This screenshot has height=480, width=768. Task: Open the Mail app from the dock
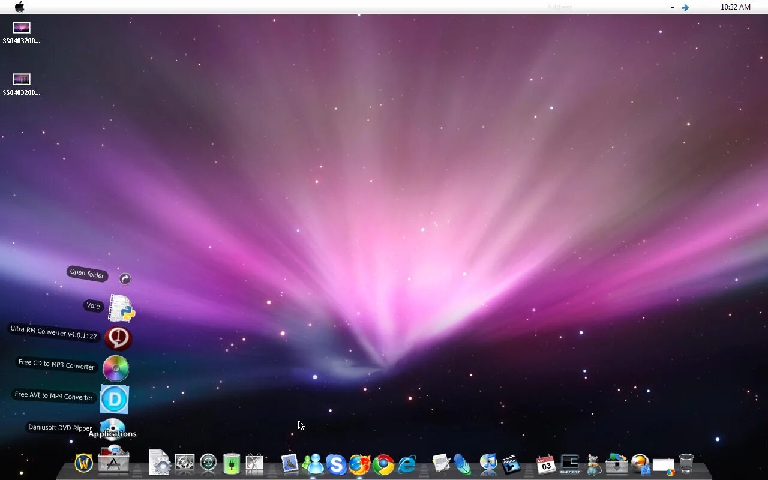point(290,462)
